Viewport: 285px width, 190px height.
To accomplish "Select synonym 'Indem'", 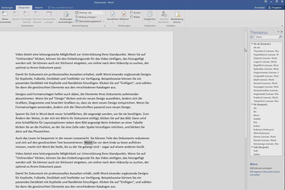I will tap(256, 126).
